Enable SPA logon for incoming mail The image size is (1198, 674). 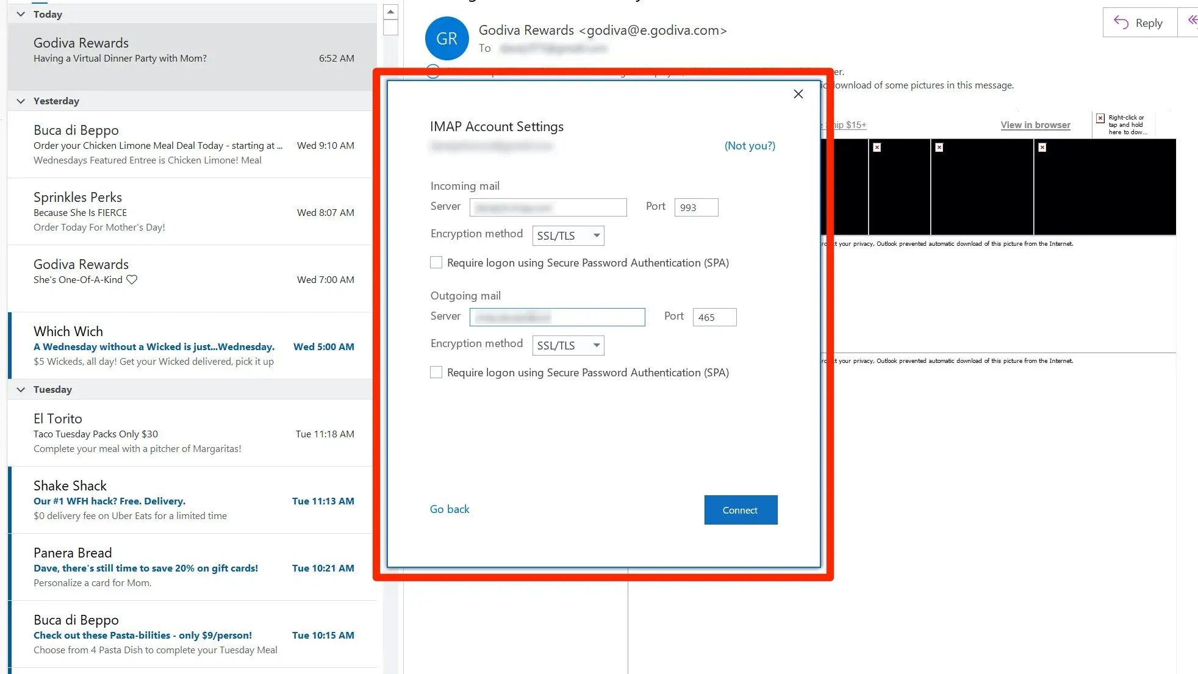(436, 263)
